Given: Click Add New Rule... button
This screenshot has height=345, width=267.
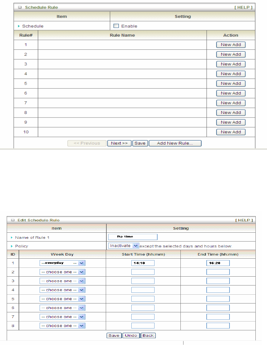Looking at the screenshot, I should (x=175, y=143).
